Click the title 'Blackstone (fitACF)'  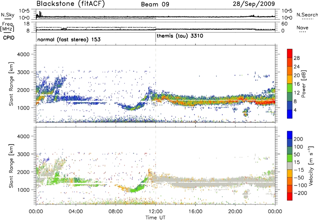pos(70,4)
